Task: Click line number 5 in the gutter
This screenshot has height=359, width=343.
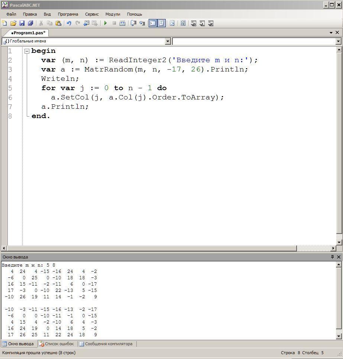Action: tap(10, 88)
